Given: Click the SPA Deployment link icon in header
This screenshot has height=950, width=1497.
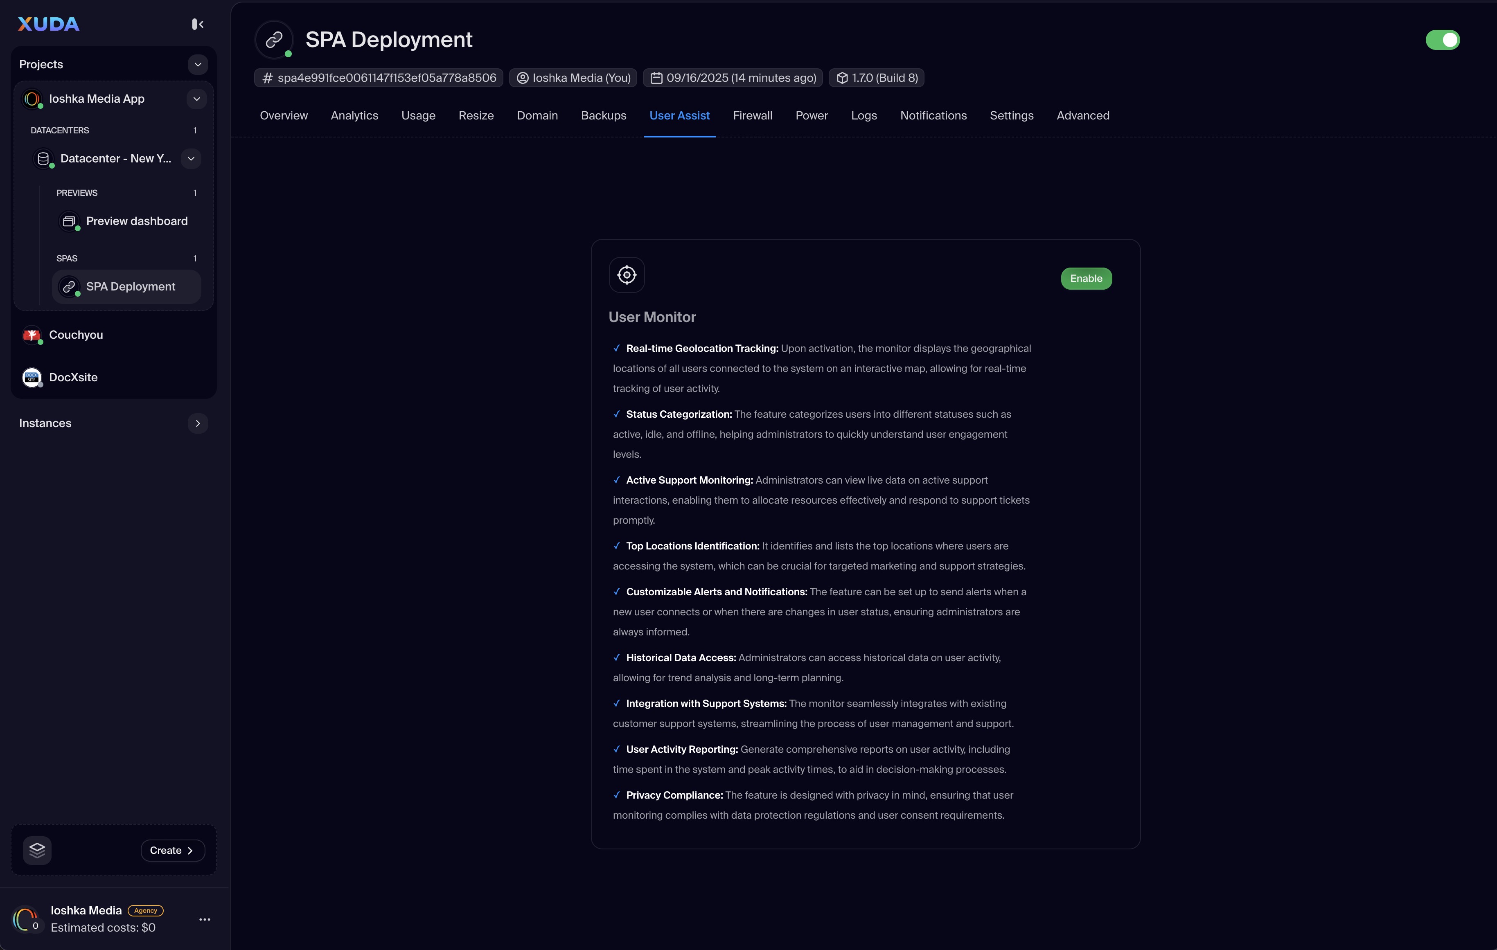Looking at the screenshot, I should [x=274, y=40].
